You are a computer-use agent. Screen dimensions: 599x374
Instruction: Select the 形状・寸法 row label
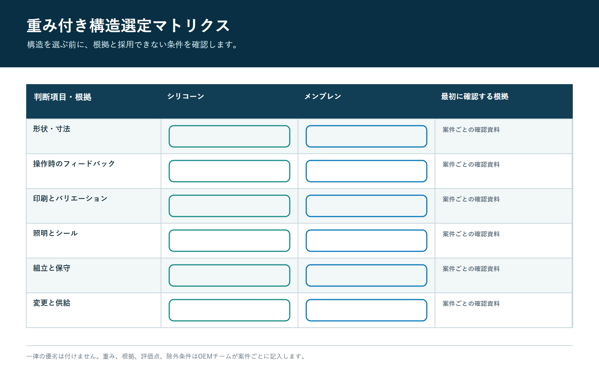click(52, 129)
